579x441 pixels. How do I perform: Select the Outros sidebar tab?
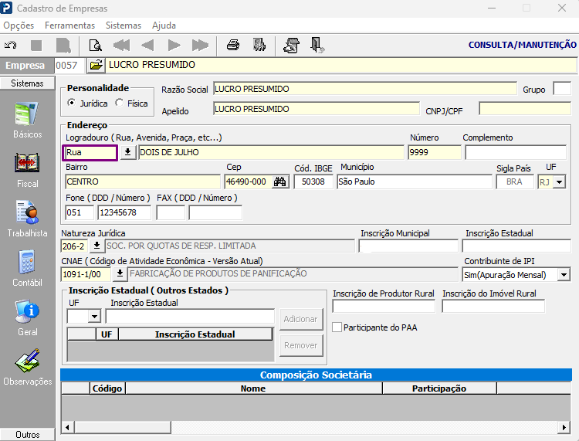pyautogui.click(x=27, y=434)
